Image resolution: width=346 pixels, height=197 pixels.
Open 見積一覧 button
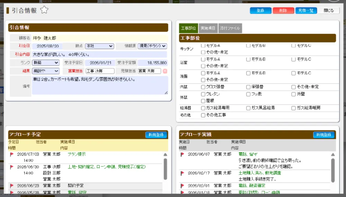point(306,10)
